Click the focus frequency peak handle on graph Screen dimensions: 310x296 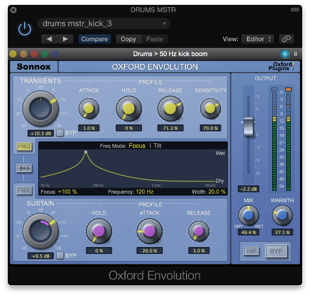86,152
